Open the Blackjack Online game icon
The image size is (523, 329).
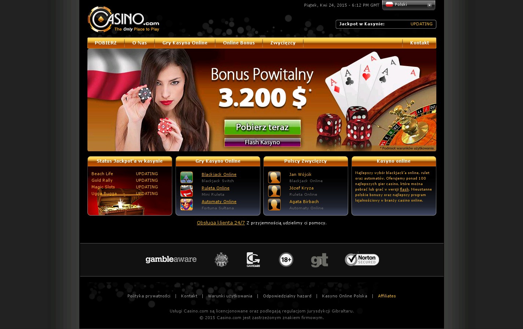187,177
